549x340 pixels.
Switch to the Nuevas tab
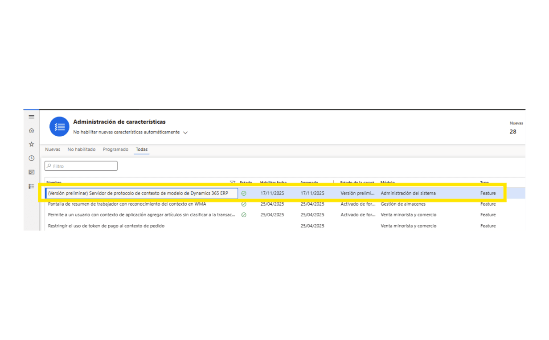53,150
